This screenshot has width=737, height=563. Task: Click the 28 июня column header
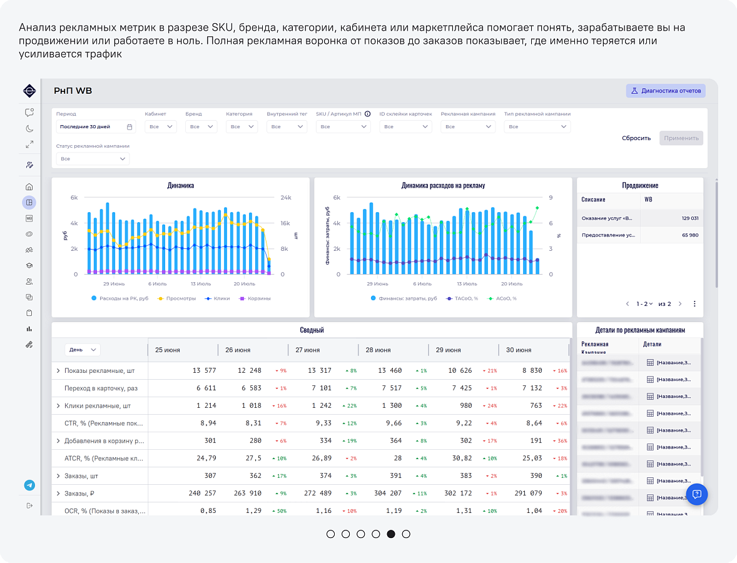(x=378, y=350)
